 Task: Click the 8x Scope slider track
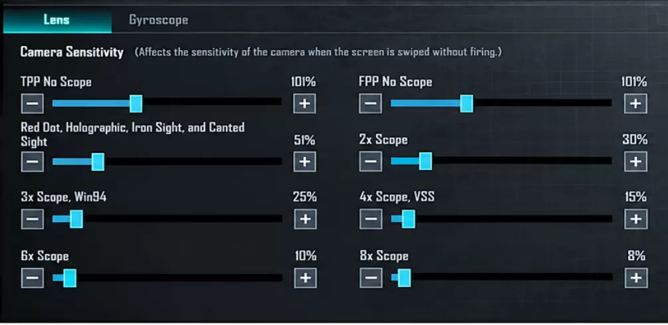pyautogui.click(x=502, y=277)
